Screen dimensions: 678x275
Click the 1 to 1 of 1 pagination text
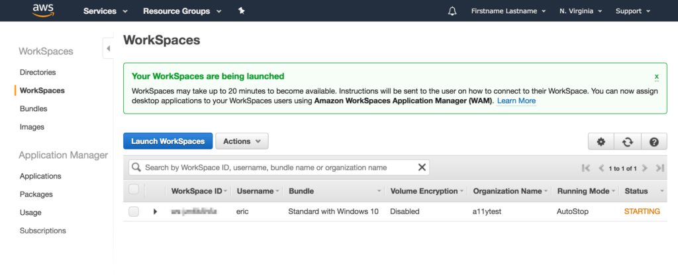pyautogui.click(x=622, y=169)
